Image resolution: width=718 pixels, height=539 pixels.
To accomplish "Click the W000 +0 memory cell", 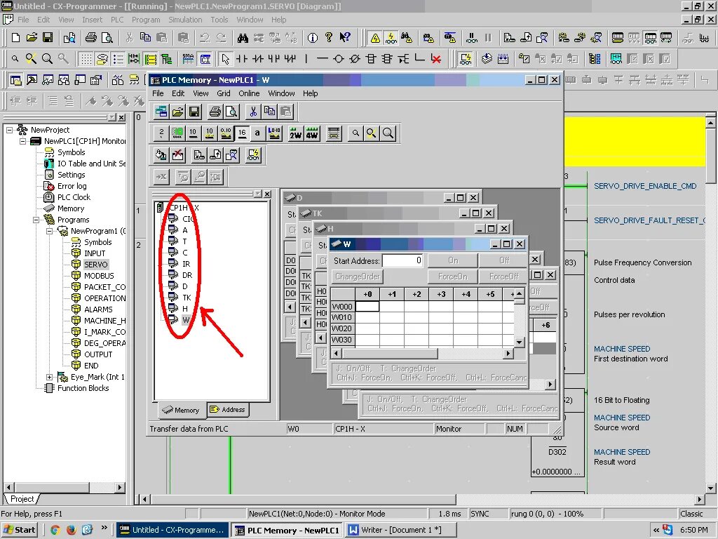I will [x=367, y=306].
